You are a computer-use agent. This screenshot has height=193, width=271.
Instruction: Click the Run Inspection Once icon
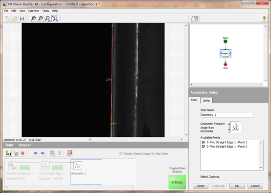click(8, 153)
